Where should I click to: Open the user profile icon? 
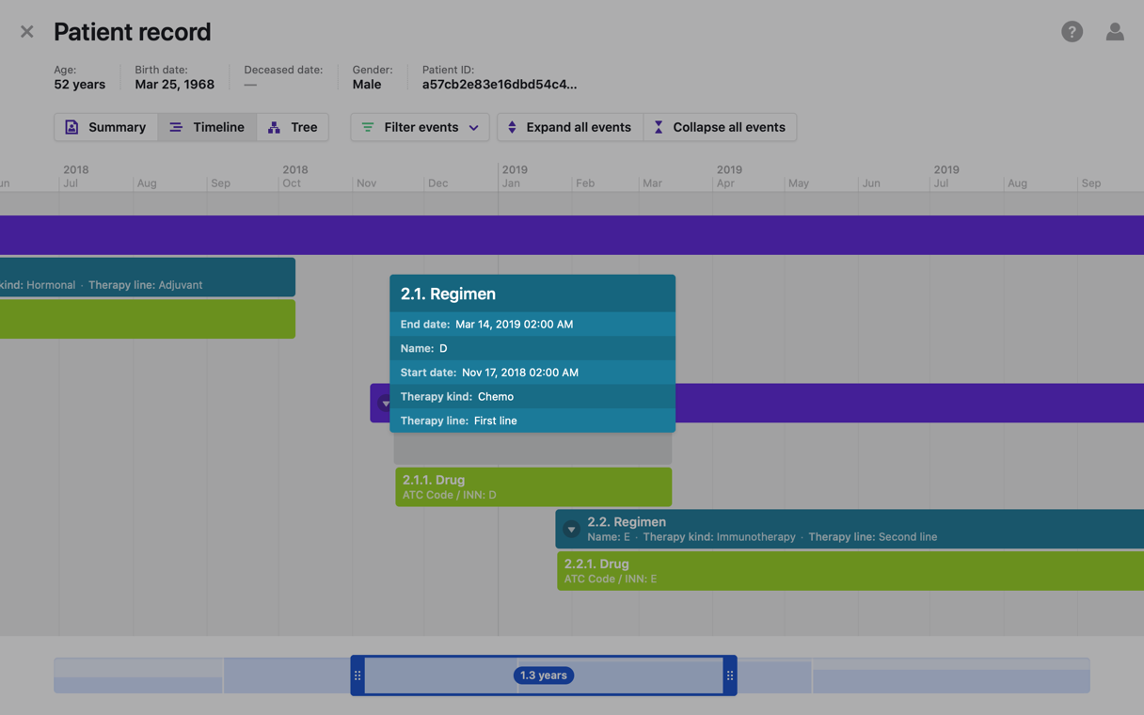click(1115, 32)
